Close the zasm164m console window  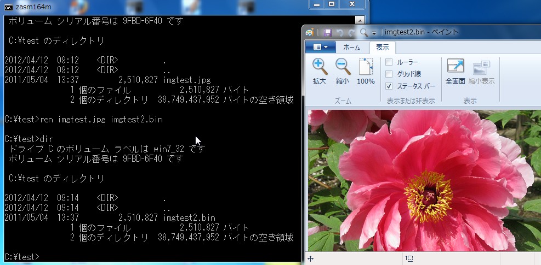352,4
